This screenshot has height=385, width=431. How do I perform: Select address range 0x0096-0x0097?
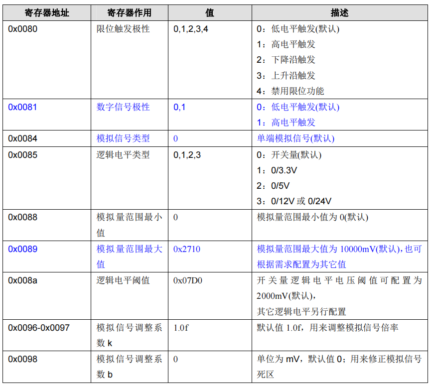click(x=39, y=328)
